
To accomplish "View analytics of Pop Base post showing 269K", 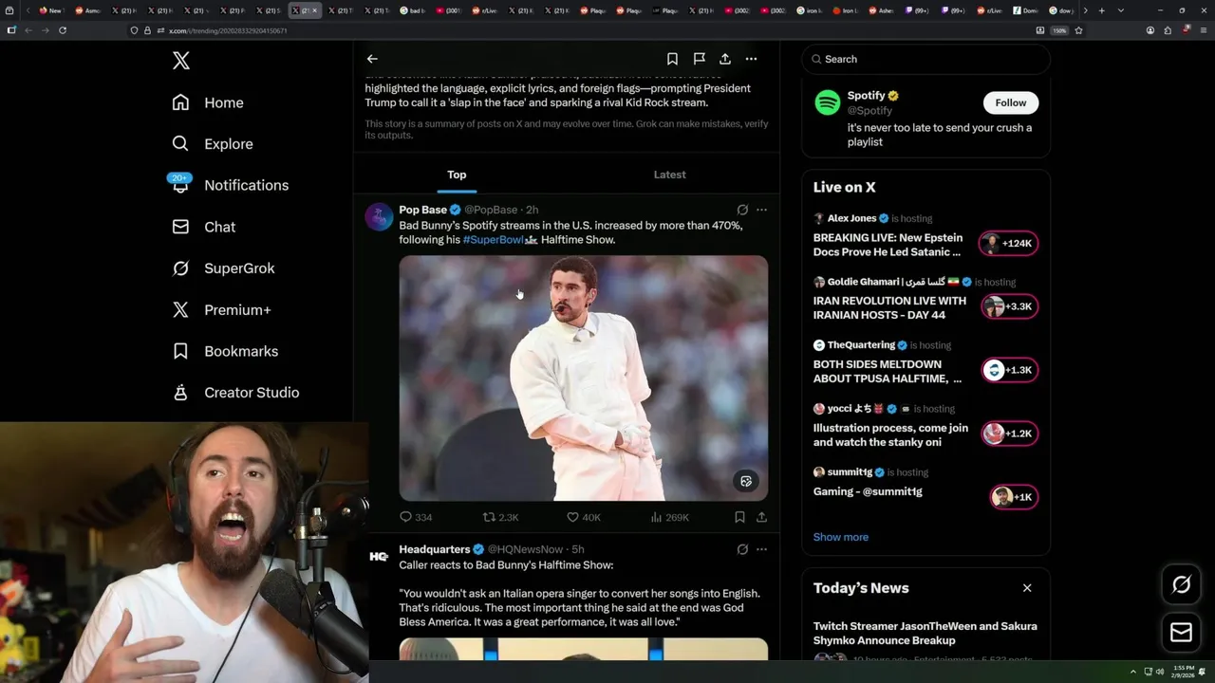I will tap(669, 517).
